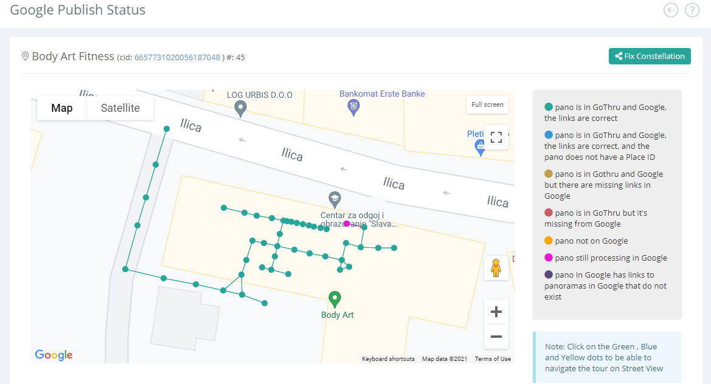The image size is (711, 384).
Task: Switch to Satellite view tab
Action: 120,108
